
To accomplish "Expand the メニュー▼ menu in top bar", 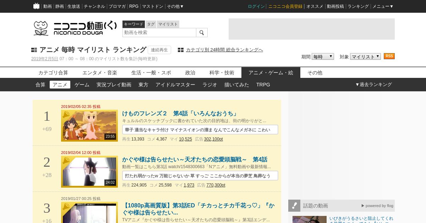I will [x=383, y=6].
